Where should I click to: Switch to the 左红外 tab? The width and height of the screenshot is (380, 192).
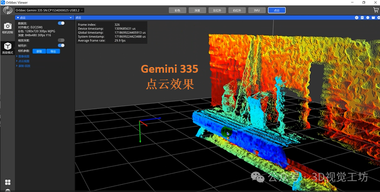click(x=217, y=10)
